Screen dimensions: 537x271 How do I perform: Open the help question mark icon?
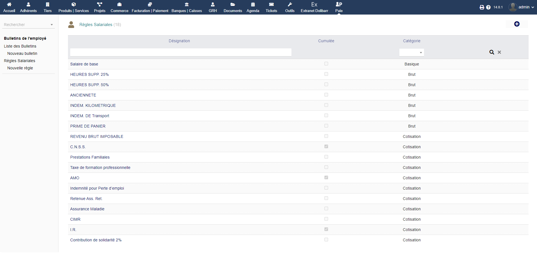coord(488,7)
